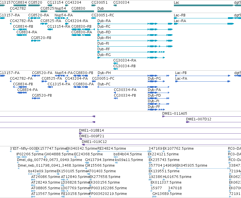Open the CG8525-RA transcript label

click(x=51, y=21)
